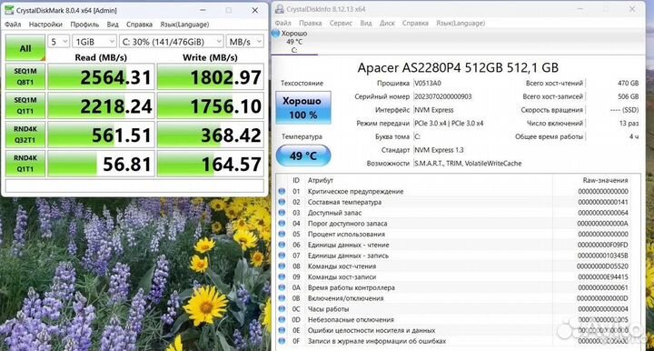Image resolution: width=654 pixels, height=351 pixels.
Task: Click the Хорошо 100 % health status button
Action: [303, 107]
